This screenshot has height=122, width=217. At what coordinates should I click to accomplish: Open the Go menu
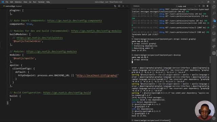pyautogui.click(x=30, y=2)
